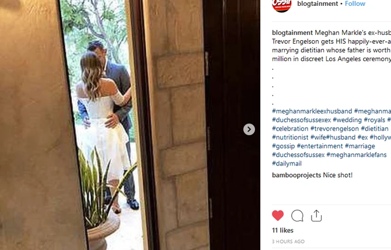The height and width of the screenshot is (250, 391).
Task: Follow the blogtainment account
Action: coord(355,3)
